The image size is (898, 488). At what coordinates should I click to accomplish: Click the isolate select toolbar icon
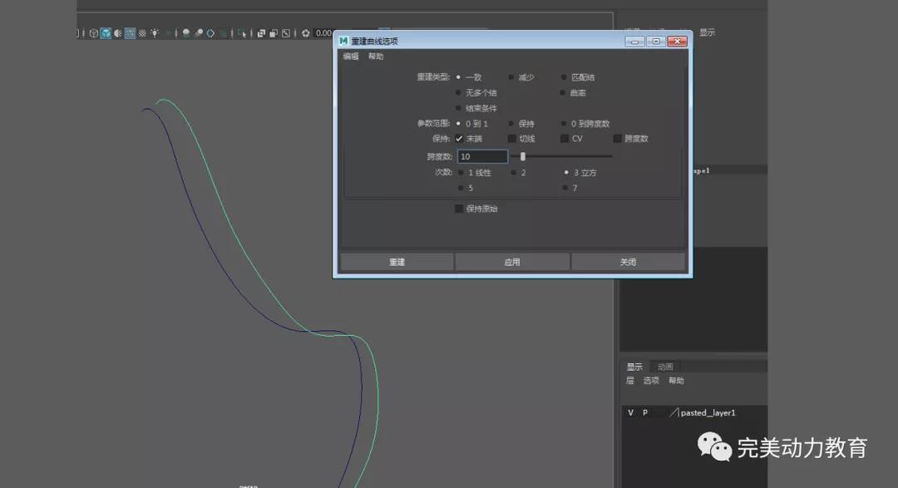click(x=242, y=33)
